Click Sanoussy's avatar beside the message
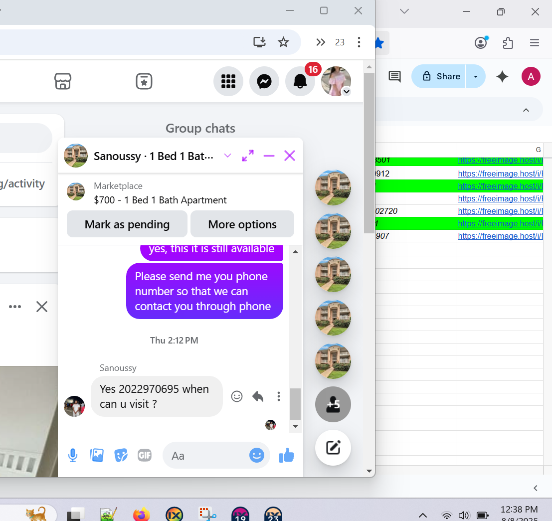The image size is (552, 521). [x=74, y=406]
